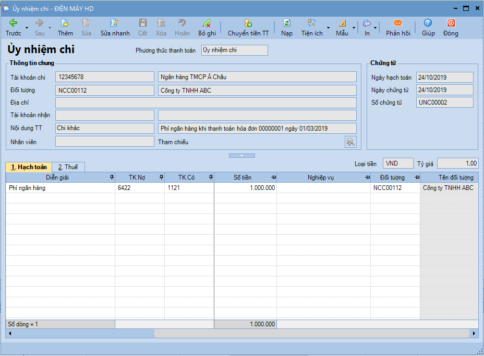Image resolution: width=484 pixels, height=356 pixels.
Task: Select the grid cell 'Công ty TNHH ABC'
Action: [449, 188]
